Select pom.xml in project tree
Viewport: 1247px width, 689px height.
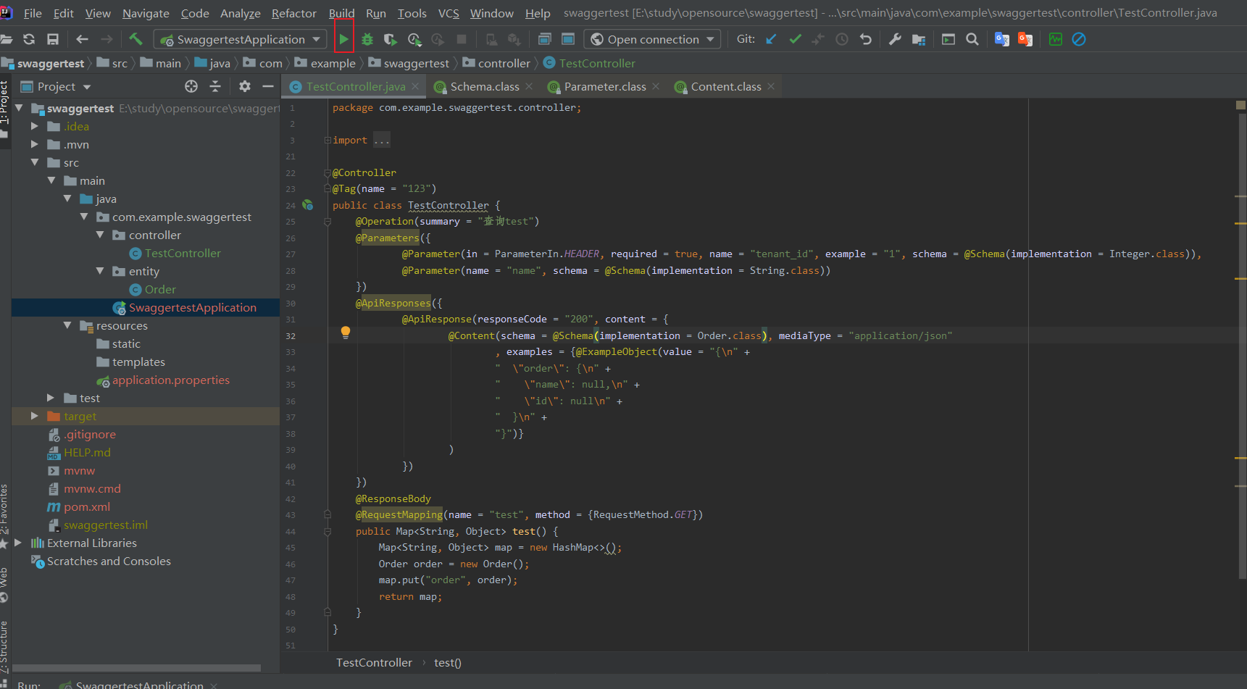[x=87, y=506]
